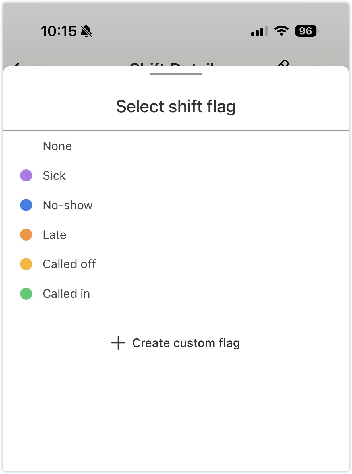The width and height of the screenshot is (352, 474).
Task: Select the None flag option
Action: [x=176, y=146]
